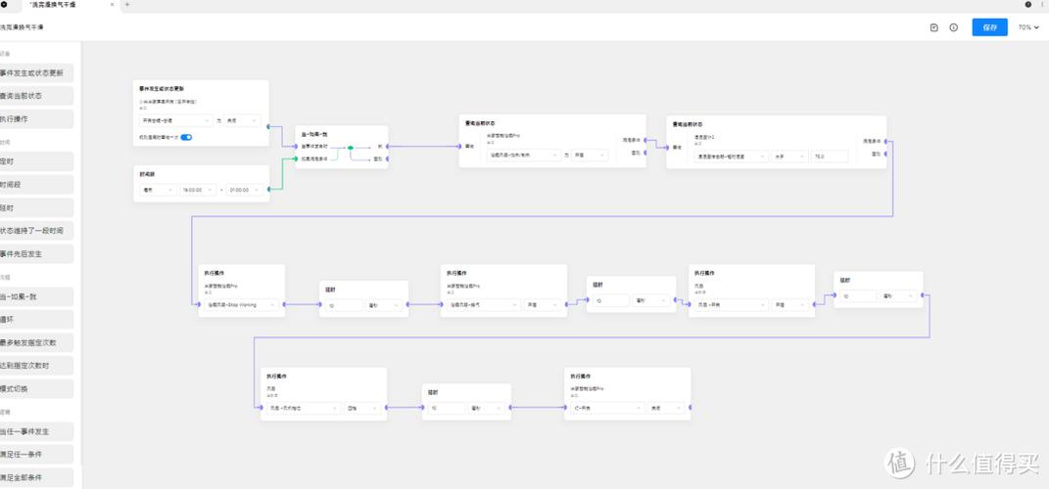
Task: Open the 01:00:00 end time field
Action: click(244, 190)
